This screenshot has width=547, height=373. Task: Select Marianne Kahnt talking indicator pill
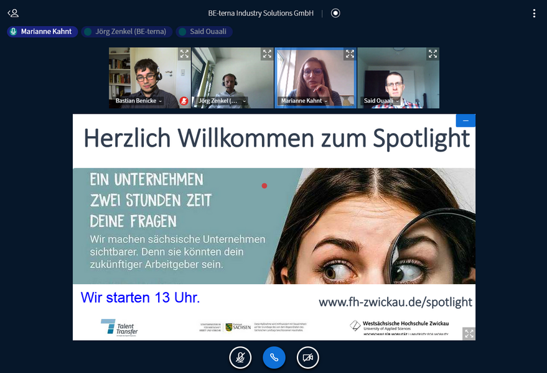coord(42,32)
